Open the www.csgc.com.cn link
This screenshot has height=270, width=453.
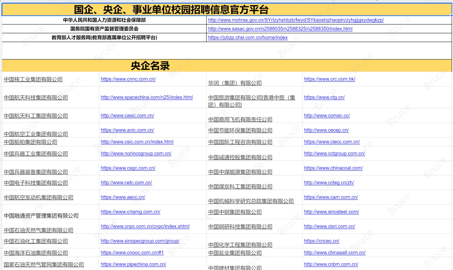coord(128,168)
